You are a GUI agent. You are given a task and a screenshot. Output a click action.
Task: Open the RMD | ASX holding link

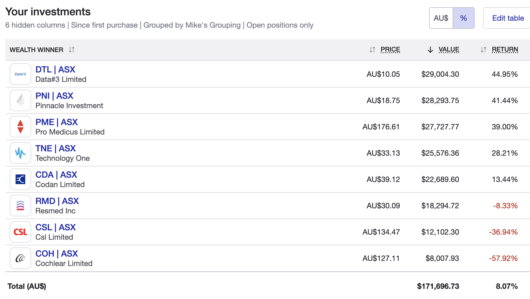[57, 201]
